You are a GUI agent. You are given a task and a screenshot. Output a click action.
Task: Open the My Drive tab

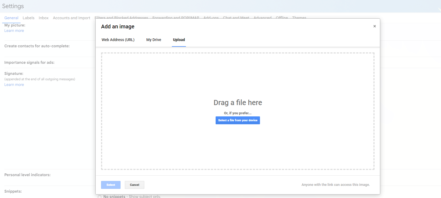click(153, 40)
